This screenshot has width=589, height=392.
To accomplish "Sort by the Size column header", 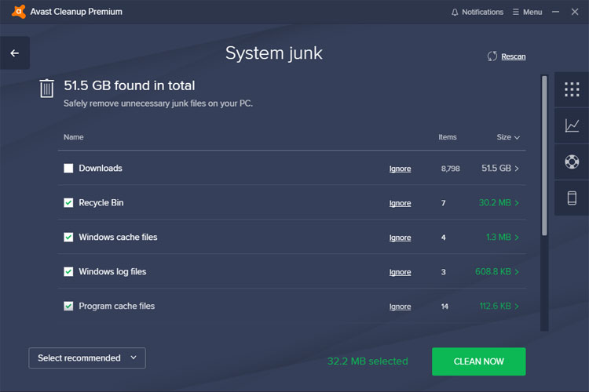I will [x=508, y=137].
